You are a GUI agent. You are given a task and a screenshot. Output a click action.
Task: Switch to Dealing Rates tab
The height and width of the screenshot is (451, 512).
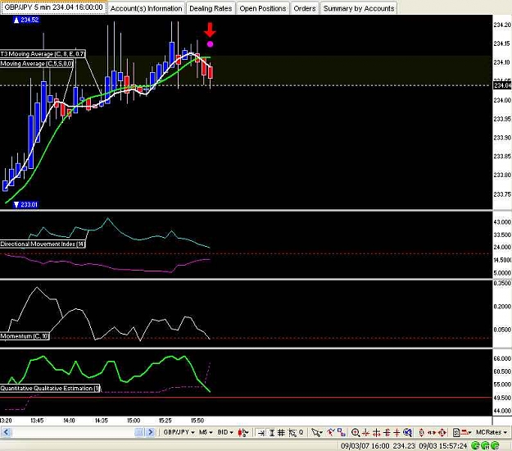point(211,8)
